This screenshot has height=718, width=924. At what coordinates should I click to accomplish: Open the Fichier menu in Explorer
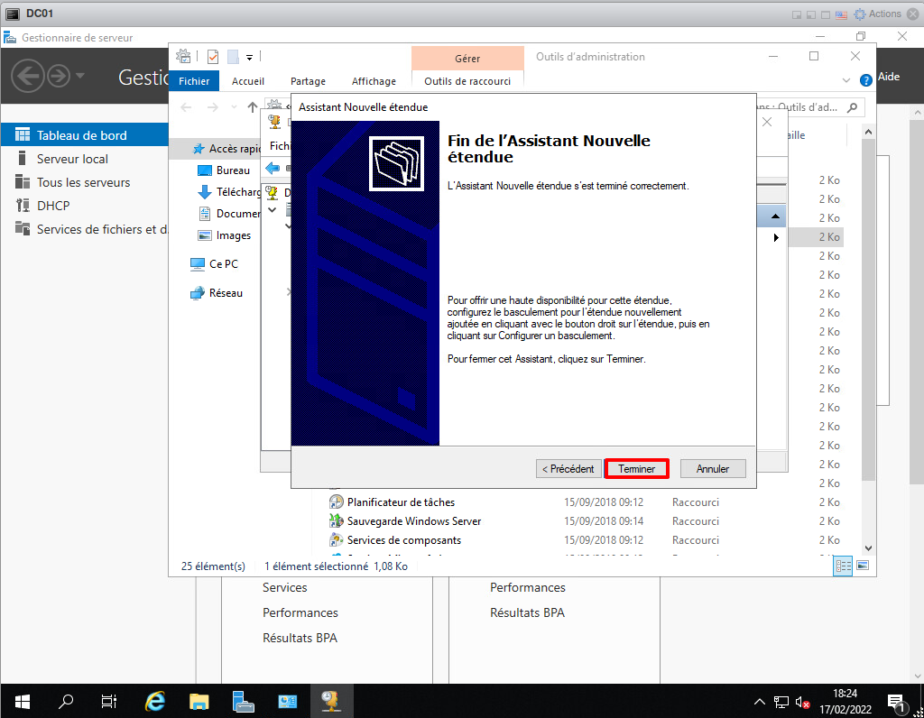(194, 81)
